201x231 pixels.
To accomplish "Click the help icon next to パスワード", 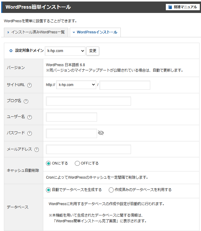I will tap(29, 133).
